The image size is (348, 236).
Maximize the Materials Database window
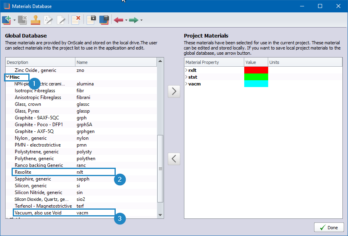click(320, 6)
